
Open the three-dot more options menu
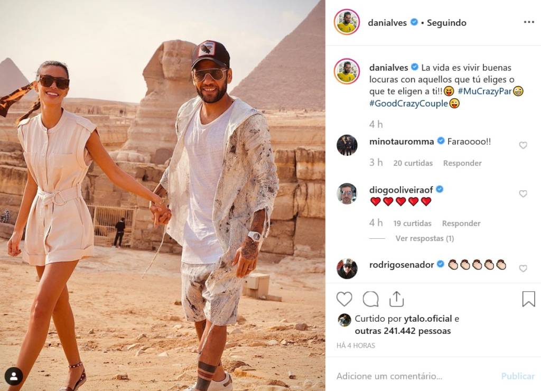[x=529, y=22]
